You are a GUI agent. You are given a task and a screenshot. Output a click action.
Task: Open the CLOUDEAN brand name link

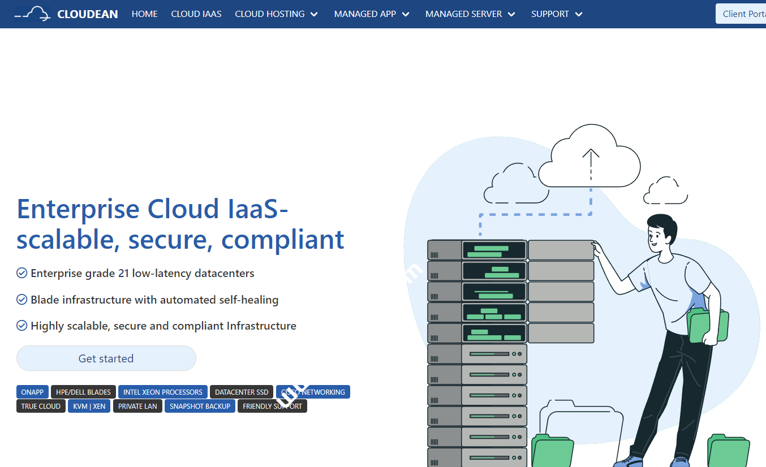(x=88, y=14)
